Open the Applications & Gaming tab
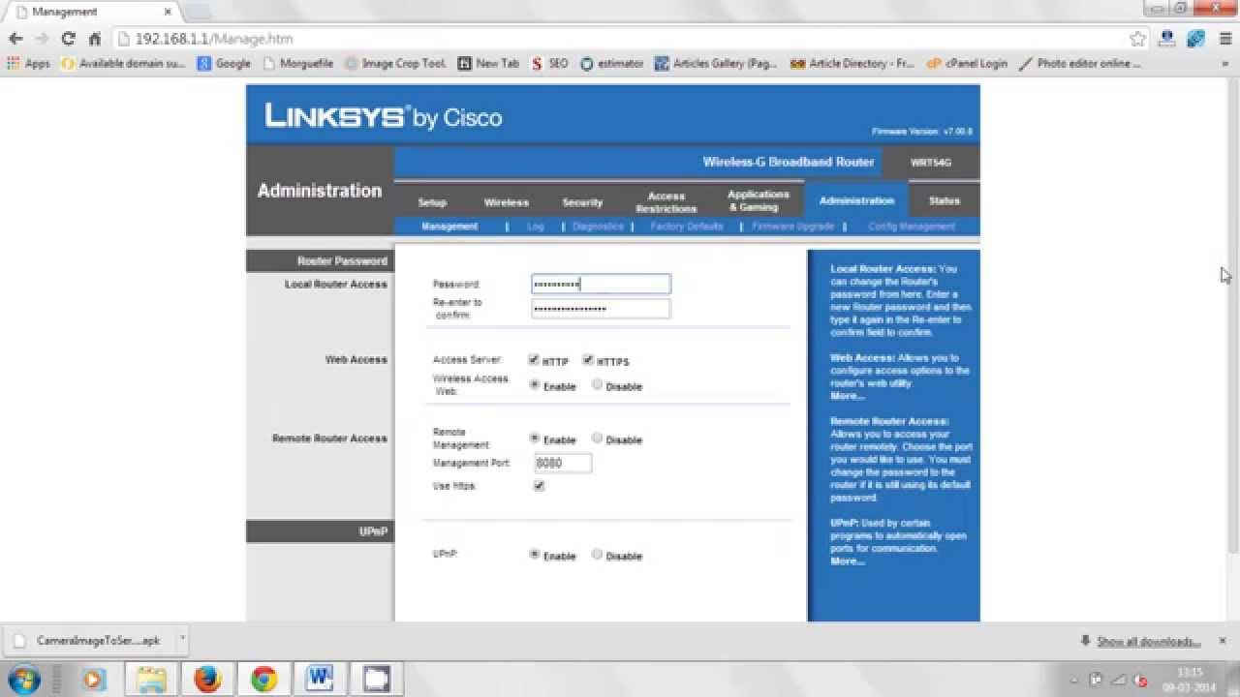The image size is (1240, 697). tap(758, 200)
